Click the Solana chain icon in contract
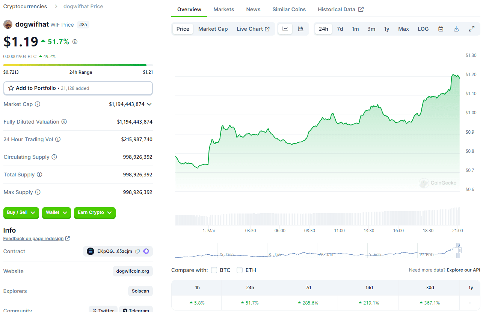Viewport: 483px width, 312px height. point(91,251)
